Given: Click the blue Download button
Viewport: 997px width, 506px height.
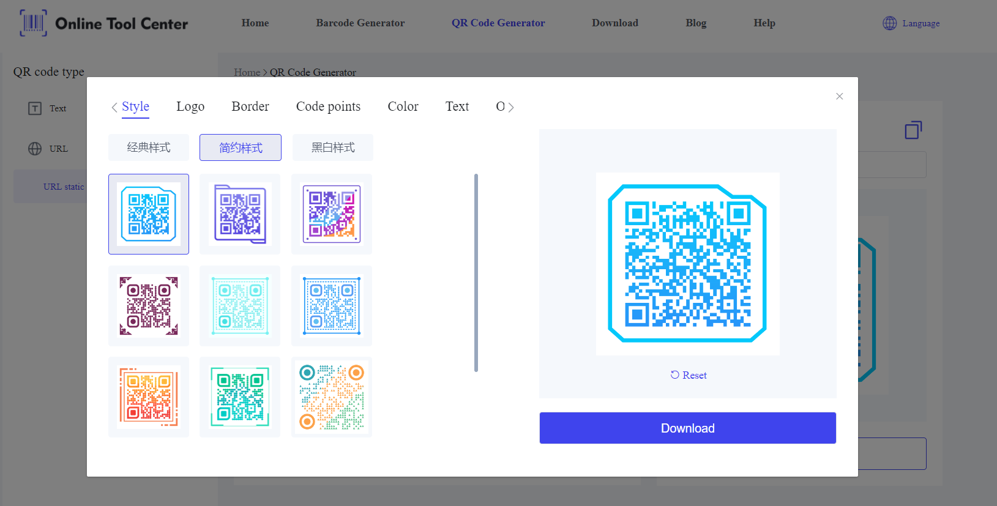Looking at the screenshot, I should tap(688, 428).
